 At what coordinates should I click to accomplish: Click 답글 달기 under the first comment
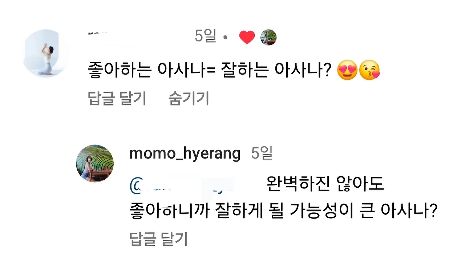117,98
